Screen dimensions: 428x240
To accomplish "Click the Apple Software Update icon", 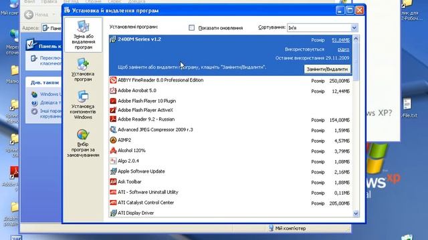I will [x=113, y=171].
